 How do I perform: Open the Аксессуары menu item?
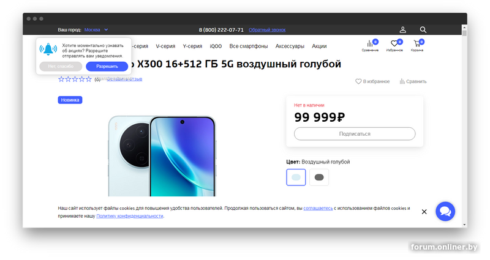pos(290,46)
